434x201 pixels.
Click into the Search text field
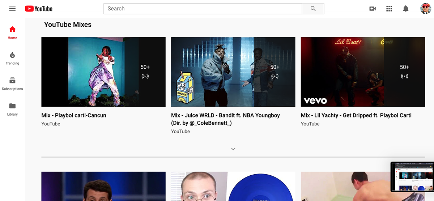(203, 9)
